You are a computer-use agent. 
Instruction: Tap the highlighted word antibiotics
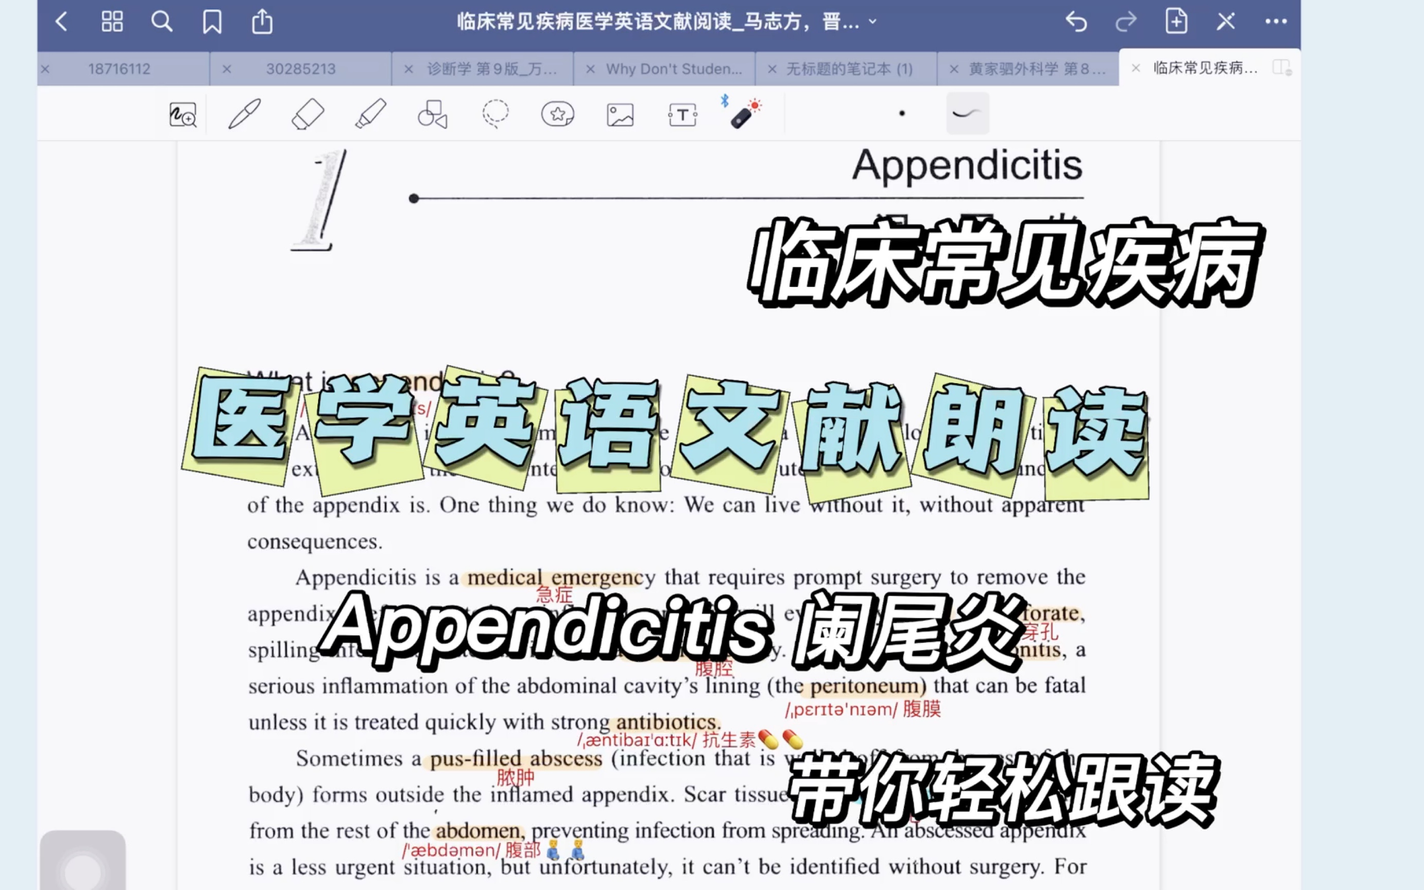pos(667,722)
